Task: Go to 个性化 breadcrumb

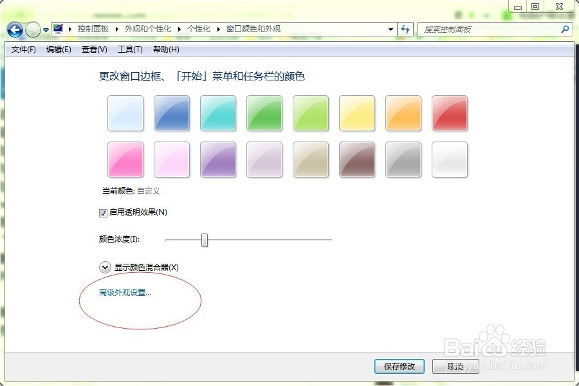Action: [199, 29]
